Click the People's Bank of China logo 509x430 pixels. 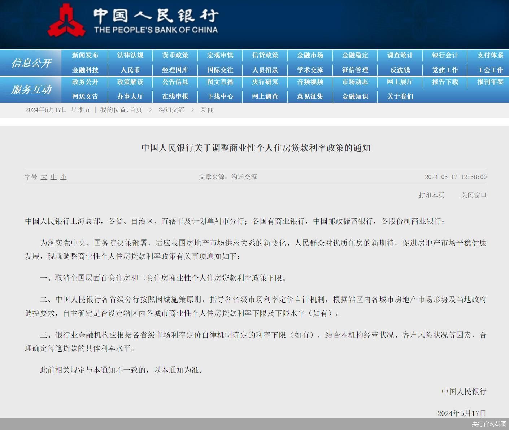click(x=67, y=21)
